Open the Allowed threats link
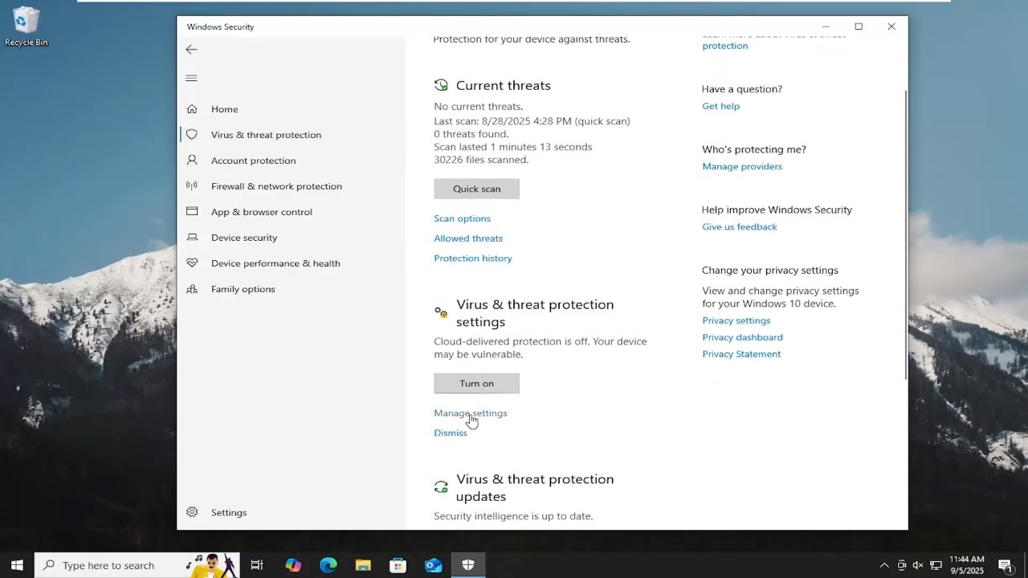1028x578 pixels. (468, 238)
